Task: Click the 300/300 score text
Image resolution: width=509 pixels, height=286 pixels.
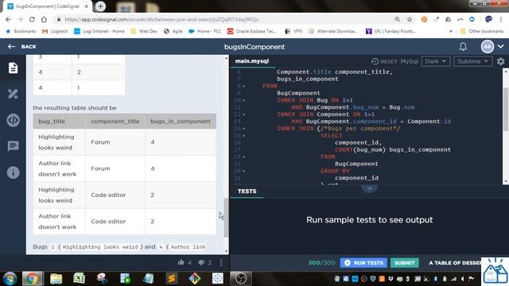Action: (321, 263)
